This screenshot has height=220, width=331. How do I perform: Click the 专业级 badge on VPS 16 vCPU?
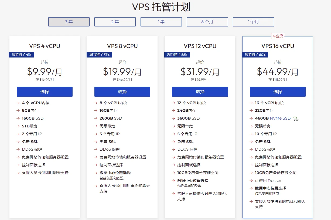tap(278, 36)
